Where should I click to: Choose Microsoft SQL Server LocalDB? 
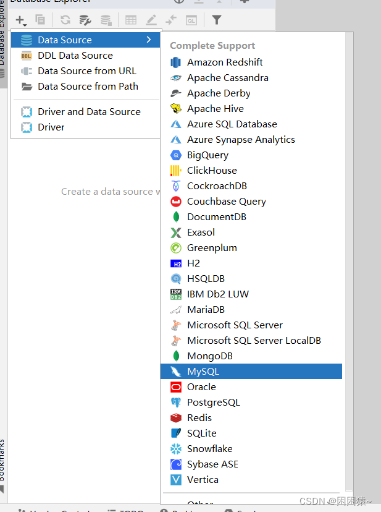251,340
